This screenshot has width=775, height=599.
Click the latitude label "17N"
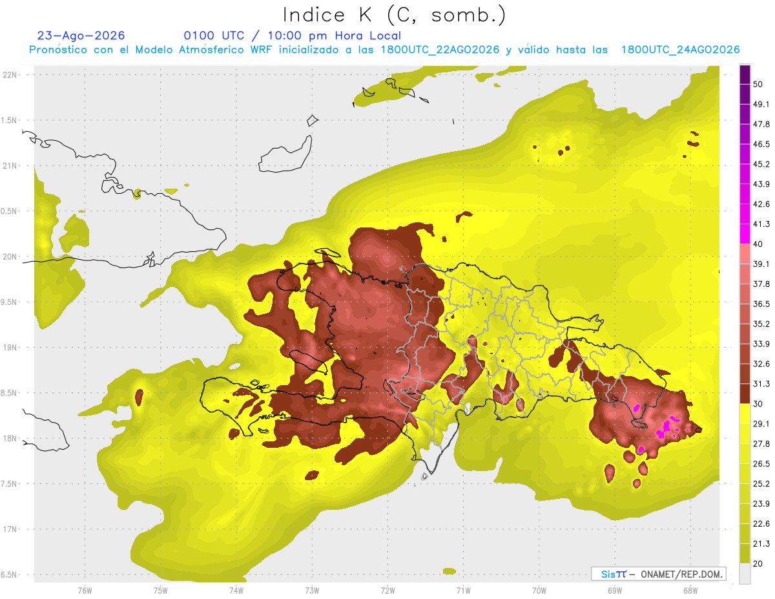click(9, 530)
